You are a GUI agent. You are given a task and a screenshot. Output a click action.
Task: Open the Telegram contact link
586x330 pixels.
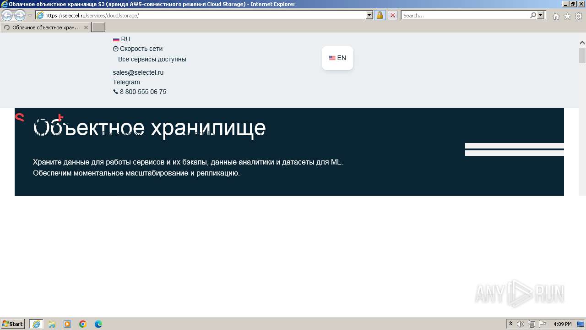click(x=126, y=82)
